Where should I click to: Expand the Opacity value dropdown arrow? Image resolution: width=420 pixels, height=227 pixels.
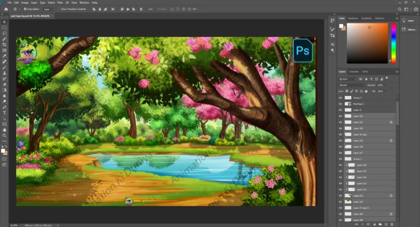point(386,85)
